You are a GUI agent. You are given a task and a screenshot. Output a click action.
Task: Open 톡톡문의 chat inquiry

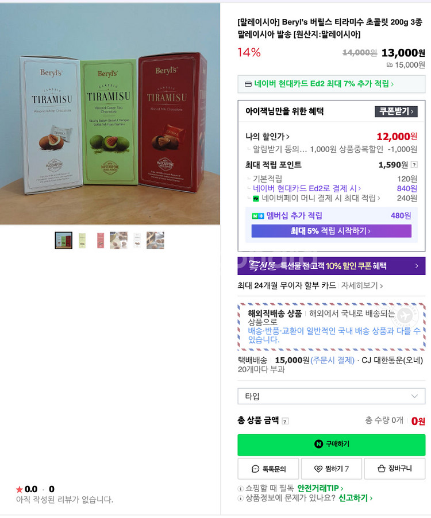pos(268,469)
